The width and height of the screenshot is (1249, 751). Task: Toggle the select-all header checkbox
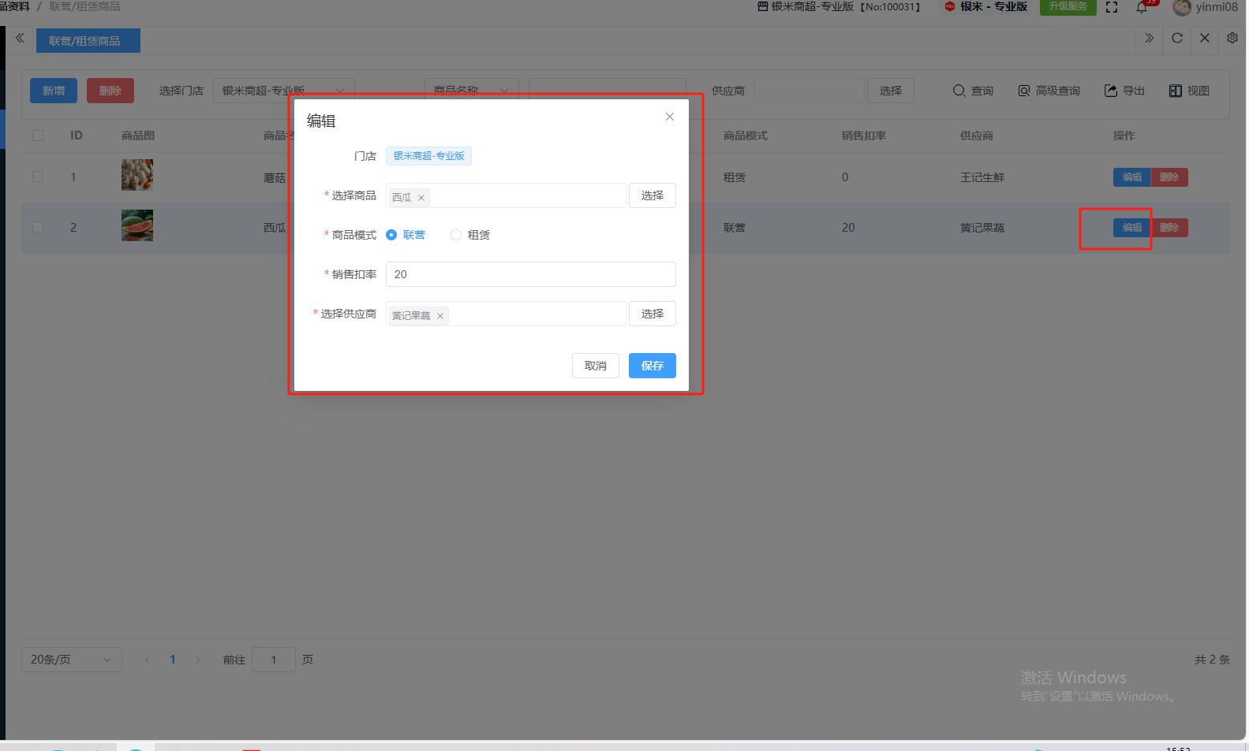point(38,136)
